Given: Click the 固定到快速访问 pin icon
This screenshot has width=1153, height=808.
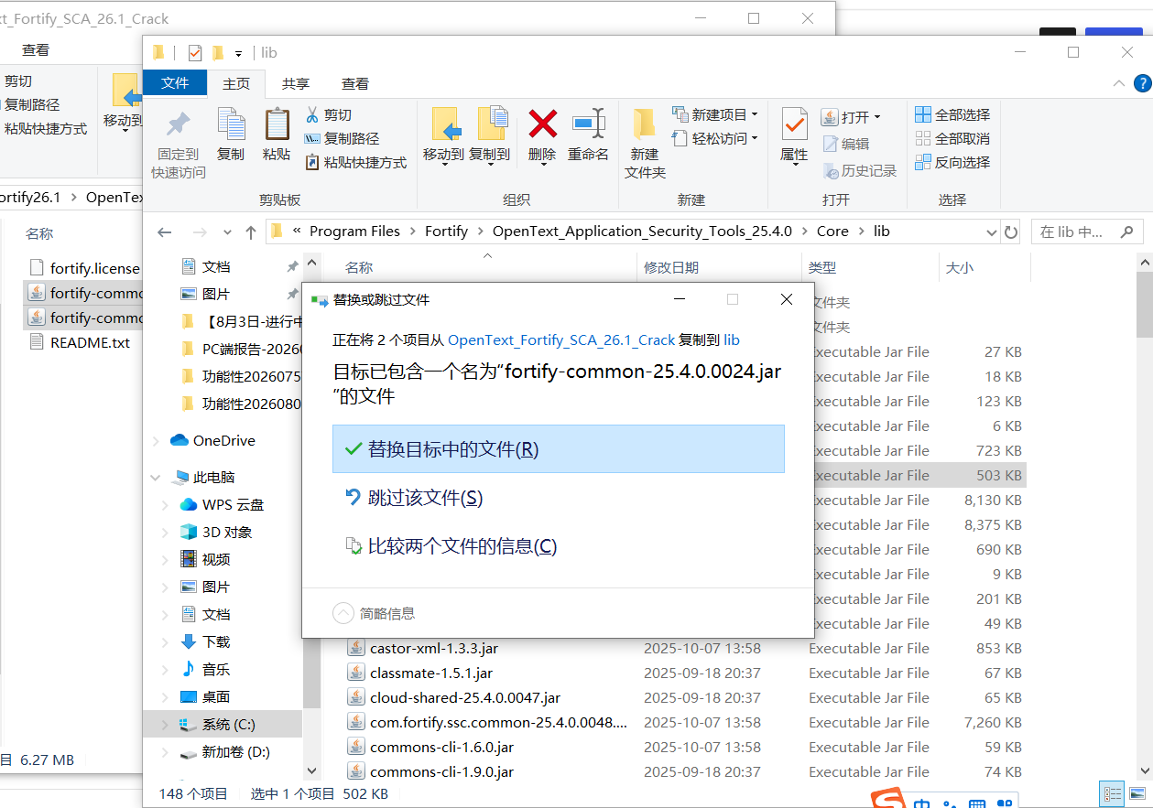Looking at the screenshot, I should click(x=178, y=124).
